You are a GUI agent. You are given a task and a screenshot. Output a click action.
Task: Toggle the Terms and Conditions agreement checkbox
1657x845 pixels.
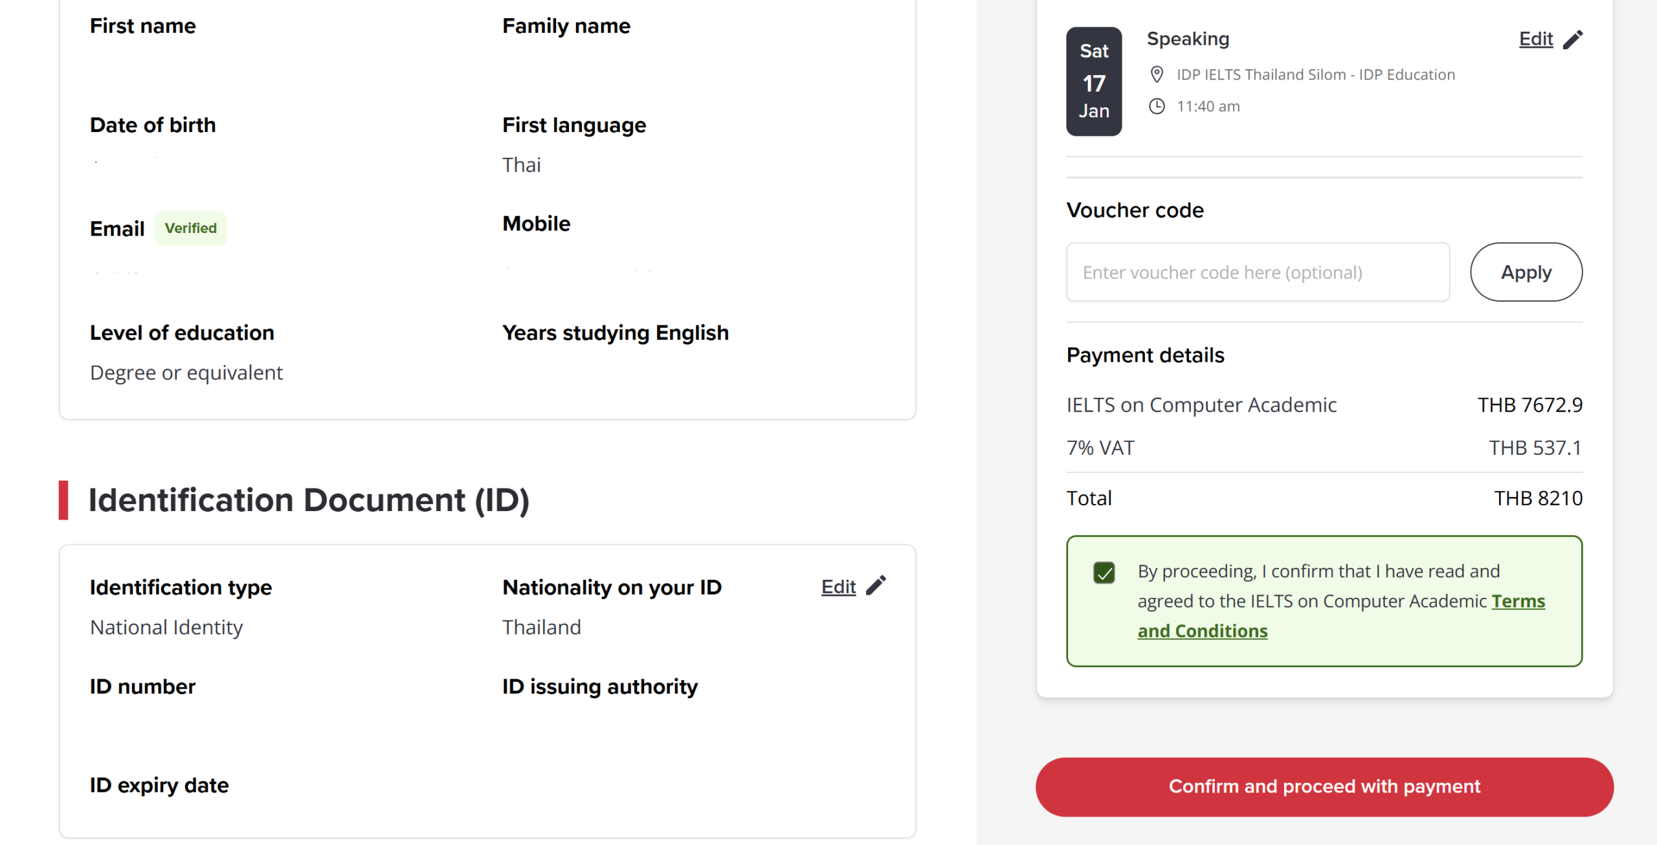pyautogui.click(x=1104, y=572)
